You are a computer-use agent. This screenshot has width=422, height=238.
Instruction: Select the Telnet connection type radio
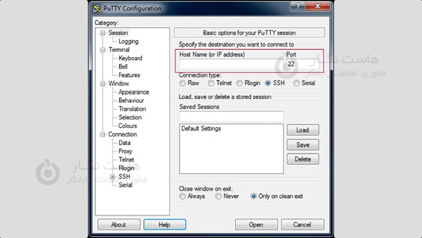pyautogui.click(x=211, y=83)
